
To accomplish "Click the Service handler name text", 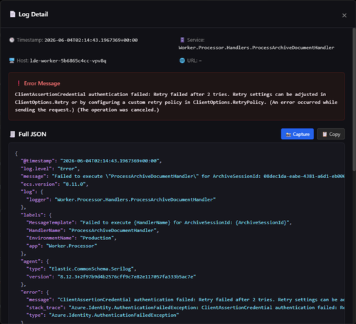I will pos(256,48).
